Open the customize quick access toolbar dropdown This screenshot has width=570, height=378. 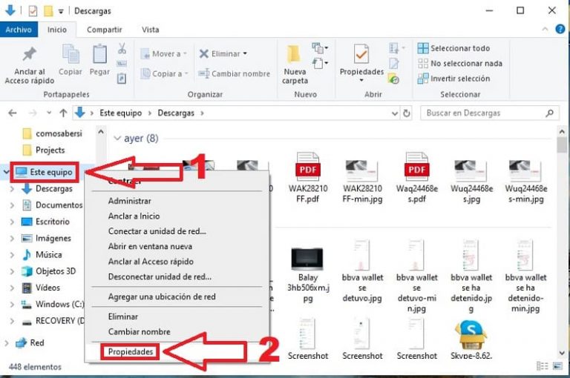pos(61,12)
